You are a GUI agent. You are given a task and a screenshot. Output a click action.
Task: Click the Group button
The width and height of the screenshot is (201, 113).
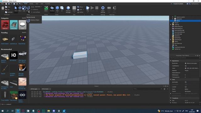80,7
